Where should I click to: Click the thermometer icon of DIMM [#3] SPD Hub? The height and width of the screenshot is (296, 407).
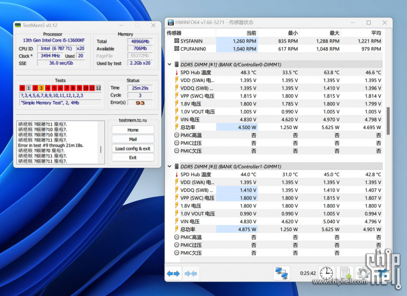pos(177,174)
